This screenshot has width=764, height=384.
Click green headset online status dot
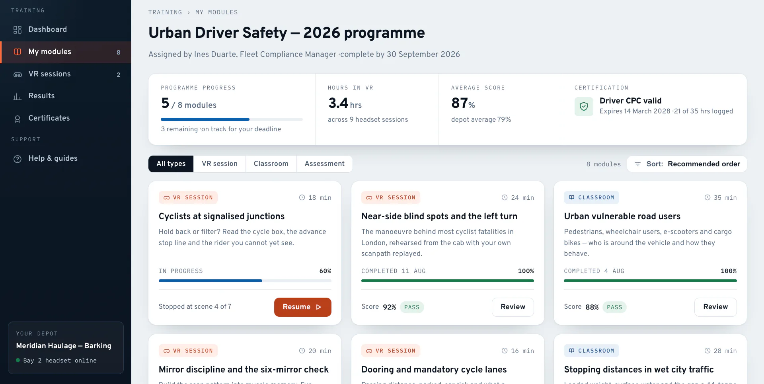click(18, 360)
